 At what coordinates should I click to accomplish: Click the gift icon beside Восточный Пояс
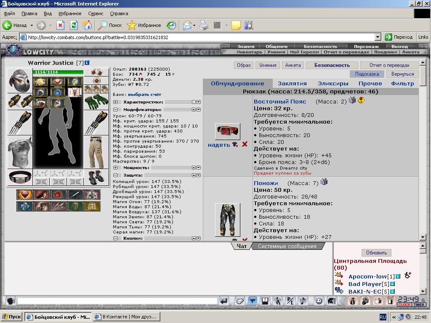tap(352, 100)
